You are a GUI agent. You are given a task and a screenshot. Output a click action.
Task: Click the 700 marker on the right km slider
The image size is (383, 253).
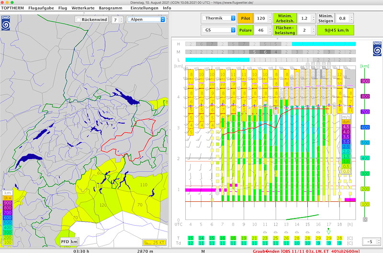tap(365, 112)
